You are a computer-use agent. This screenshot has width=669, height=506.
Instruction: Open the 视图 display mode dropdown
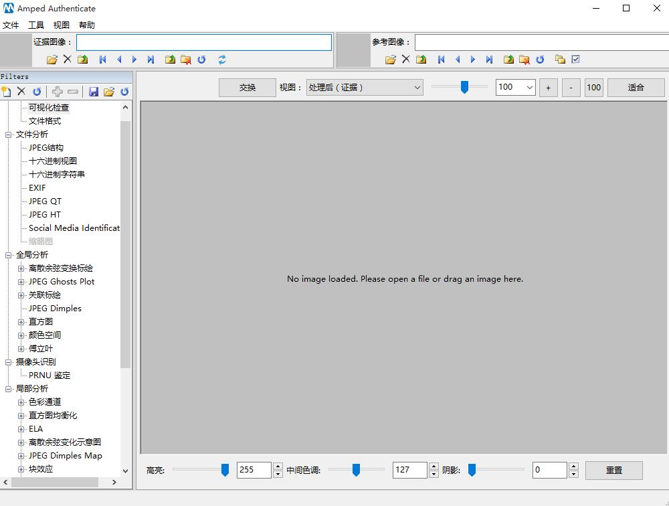[365, 88]
